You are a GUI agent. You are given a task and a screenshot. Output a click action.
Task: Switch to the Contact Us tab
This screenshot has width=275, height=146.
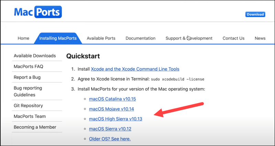coord(233,38)
